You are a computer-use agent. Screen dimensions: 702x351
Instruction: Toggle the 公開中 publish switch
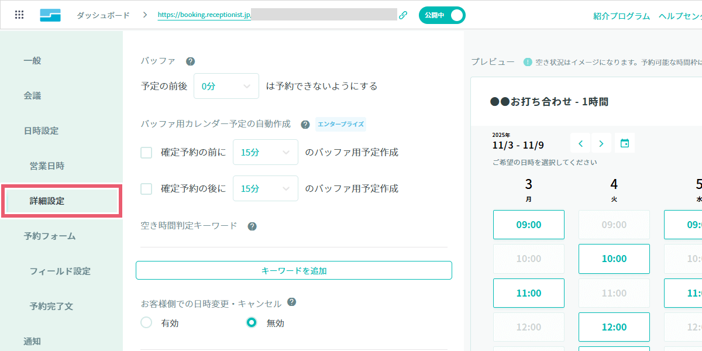pos(442,14)
